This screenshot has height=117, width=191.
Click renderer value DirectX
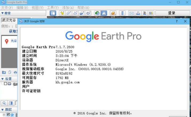[62, 60]
